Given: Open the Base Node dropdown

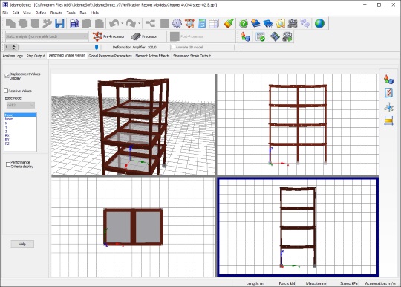Looking at the screenshot, I should coord(21,105).
